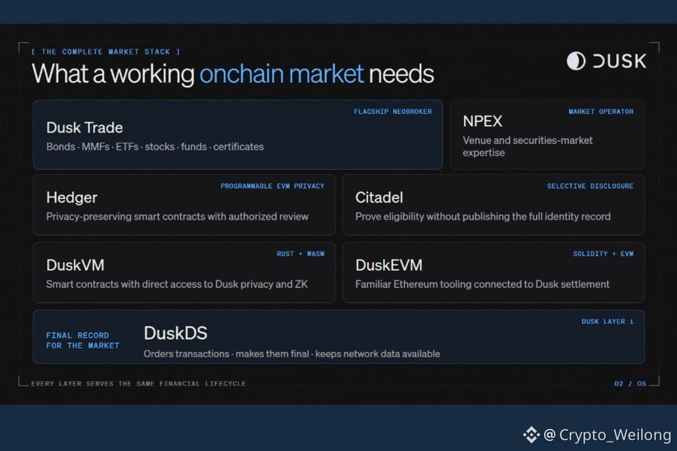
Task: Click 'Prove eligibility without publishing' description
Action: [483, 217]
